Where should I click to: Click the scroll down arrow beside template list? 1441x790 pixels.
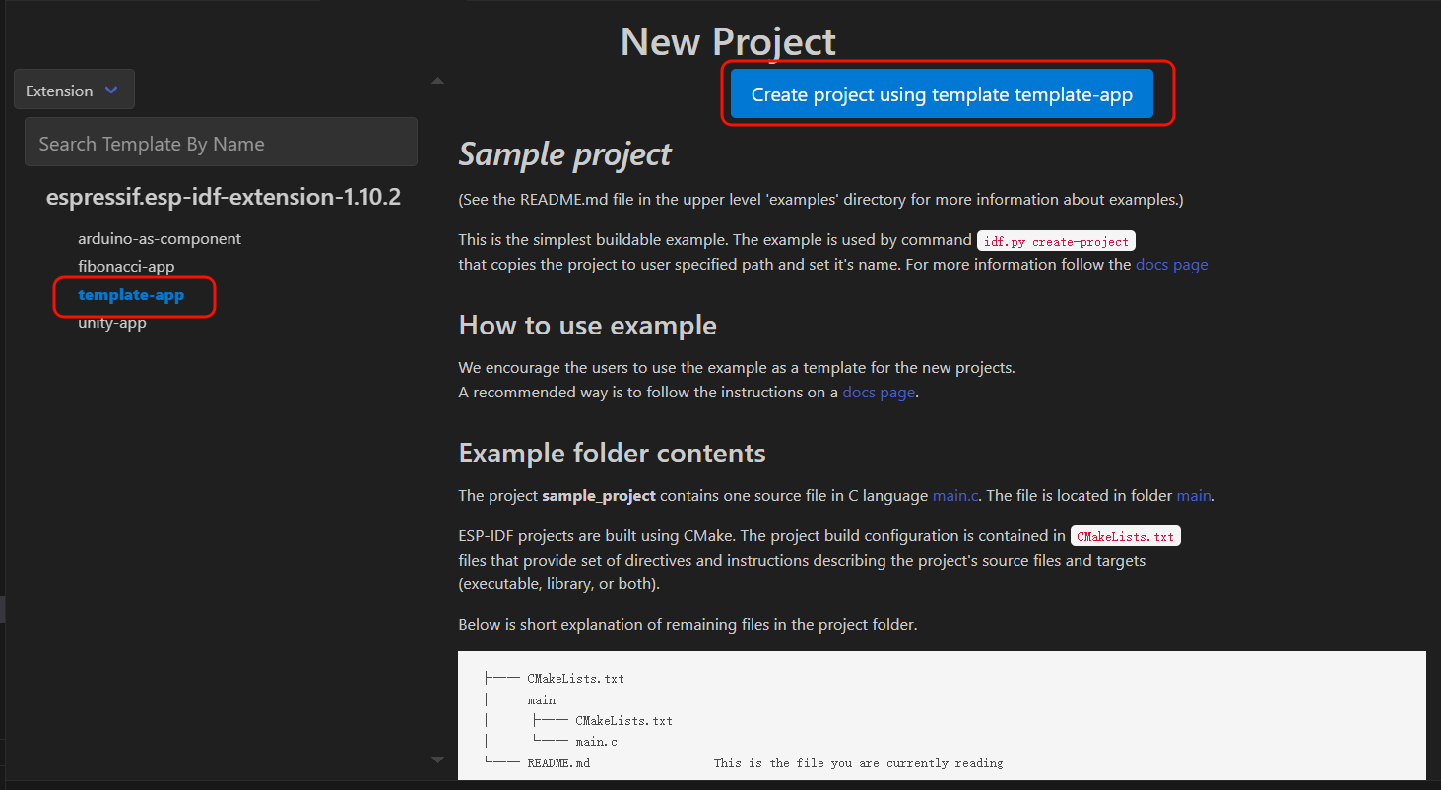click(437, 760)
